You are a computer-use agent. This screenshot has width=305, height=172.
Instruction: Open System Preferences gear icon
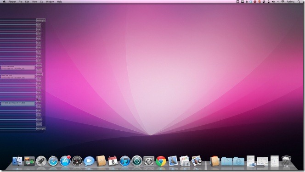149,161
